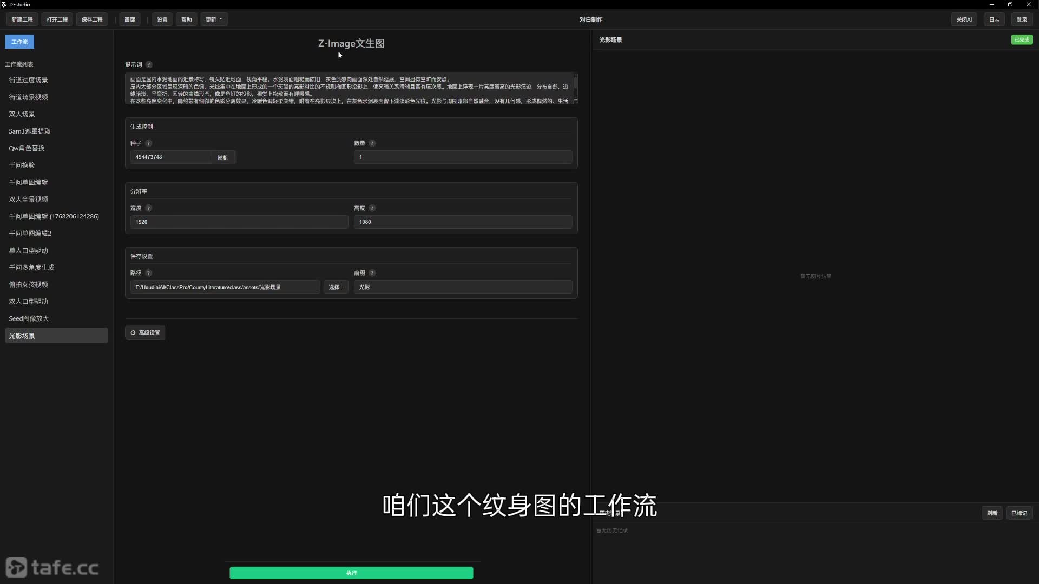Image resolution: width=1039 pixels, height=584 pixels.
Task: Click the help icon beside 宽度
Action: [148, 208]
